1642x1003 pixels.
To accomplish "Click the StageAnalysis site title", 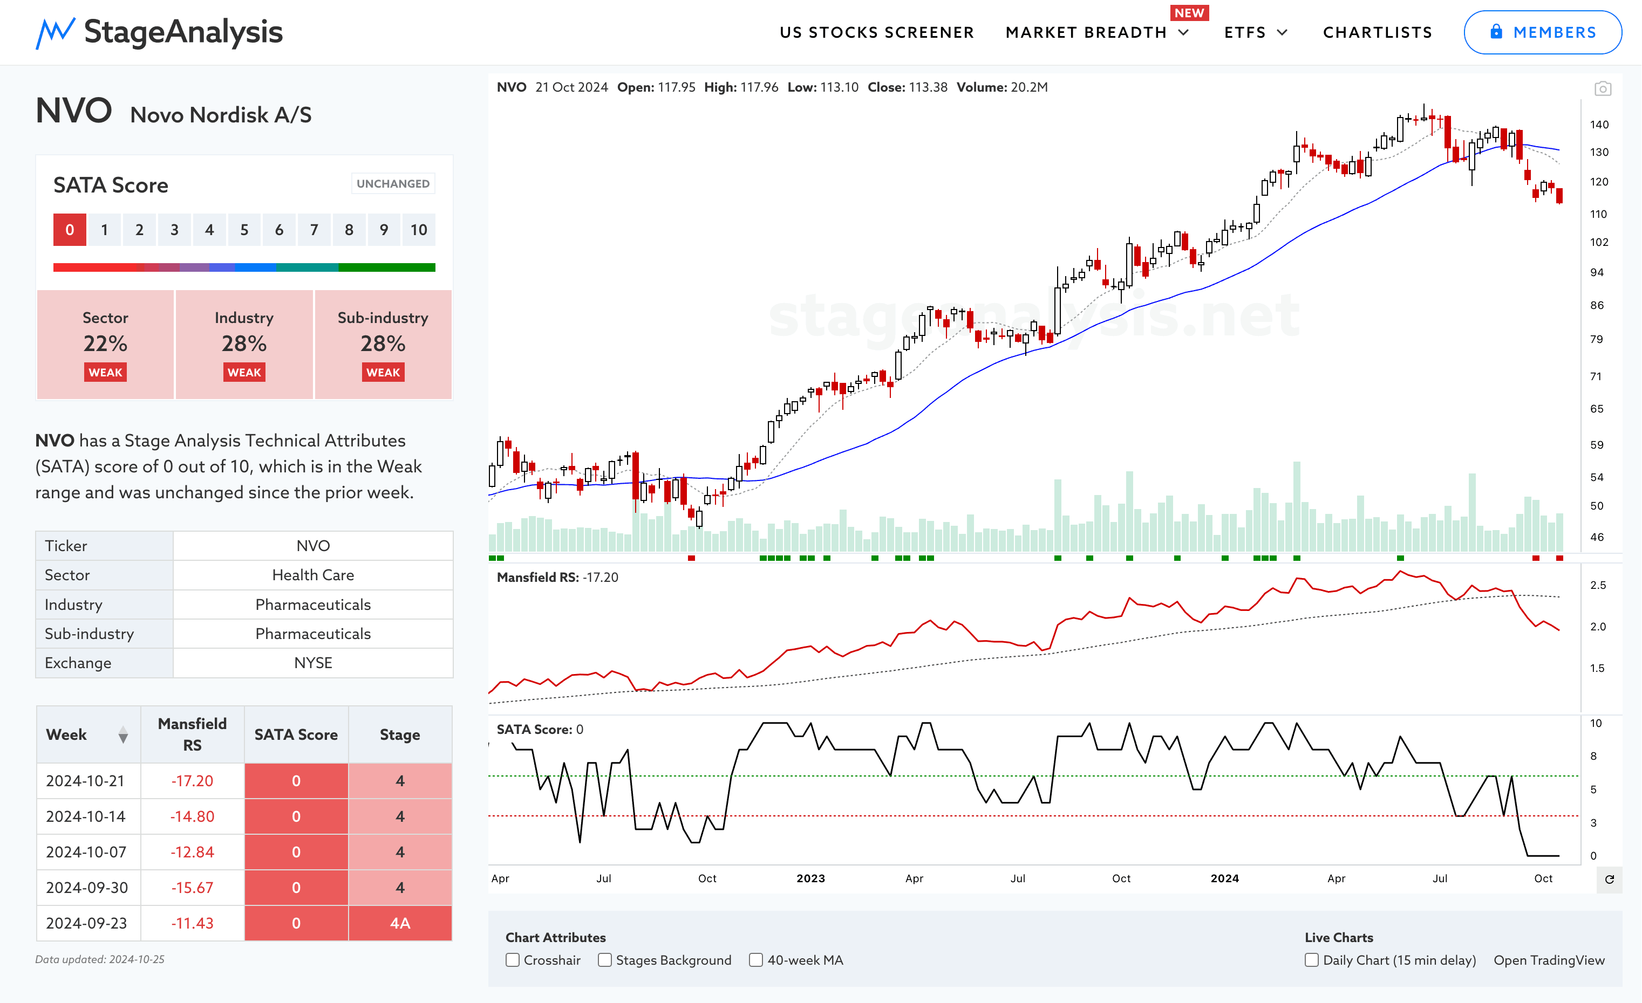I will (x=183, y=32).
